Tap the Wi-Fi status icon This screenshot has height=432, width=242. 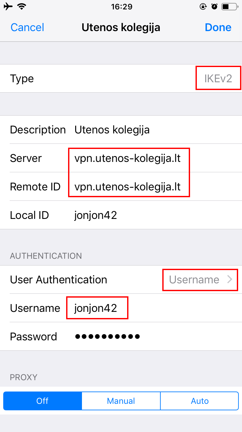click(x=22, y=6)
